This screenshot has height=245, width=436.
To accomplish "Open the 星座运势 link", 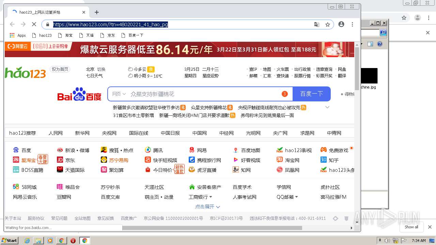I will click(x=211, y=76).
